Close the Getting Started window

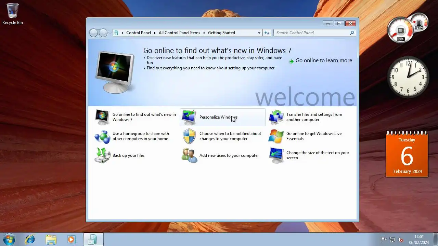[x=350, y=24]
